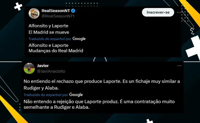Open the RealSeasonNT display name
The height and width of the screenshot is (123, 200).
tap(56, 11)
